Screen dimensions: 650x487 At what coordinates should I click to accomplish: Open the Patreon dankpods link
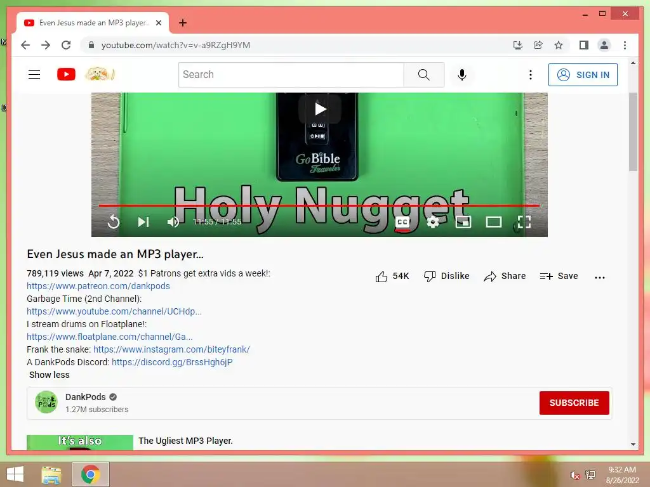(98, 286)
